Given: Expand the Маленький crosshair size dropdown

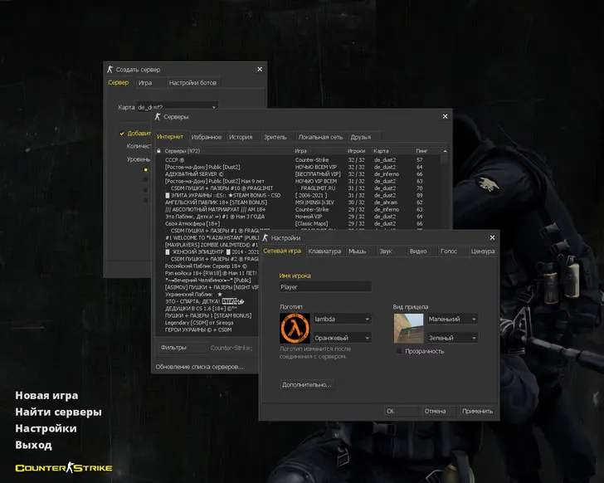Looking at the screenshot, I should [x=452, y=319].
